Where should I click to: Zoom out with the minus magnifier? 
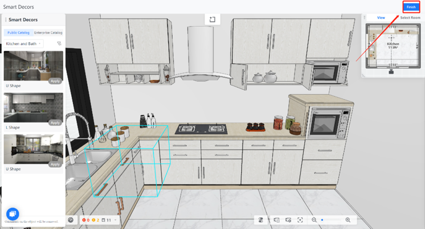pyautogui.click(x=314, y=220)
